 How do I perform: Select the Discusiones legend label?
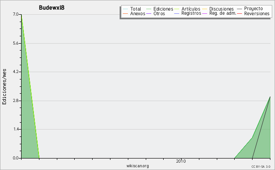(x=221, y=9)
